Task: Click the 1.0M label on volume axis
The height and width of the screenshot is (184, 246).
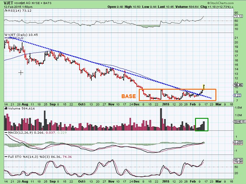Action: (238, 115)
